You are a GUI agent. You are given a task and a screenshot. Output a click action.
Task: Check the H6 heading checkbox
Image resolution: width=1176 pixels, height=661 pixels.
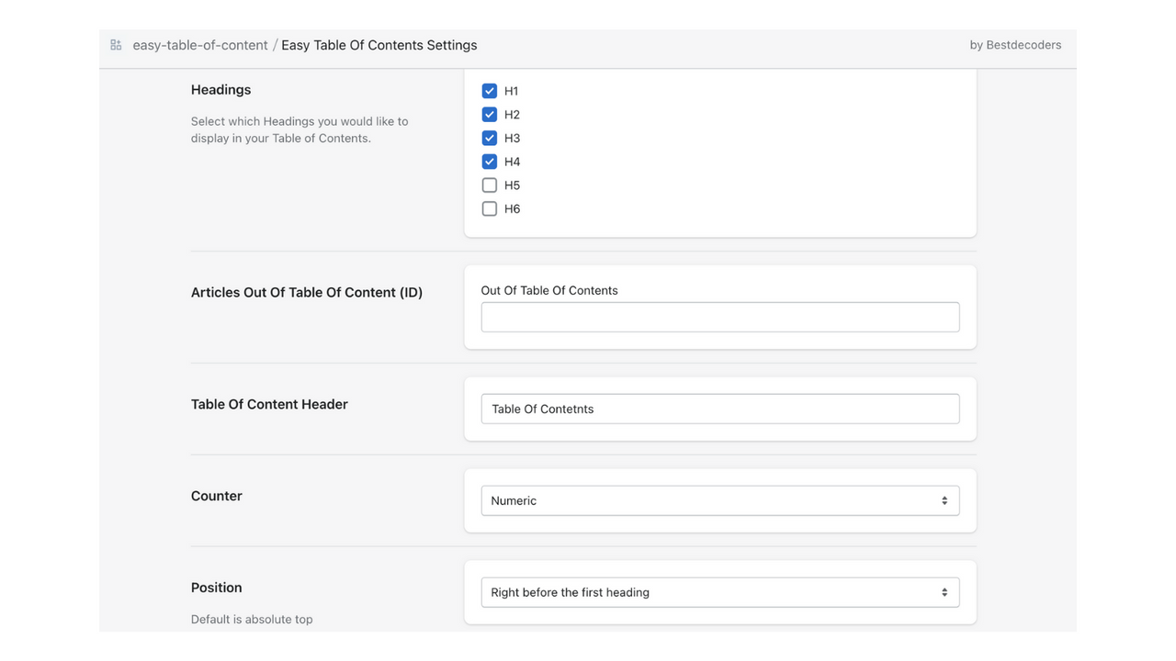tap(490, 209)
